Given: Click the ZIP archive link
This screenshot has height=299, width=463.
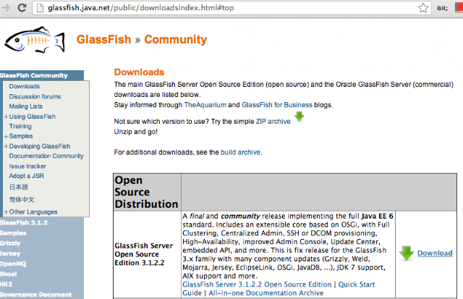Looking at the screenshot, I should (x=273, y=122).
